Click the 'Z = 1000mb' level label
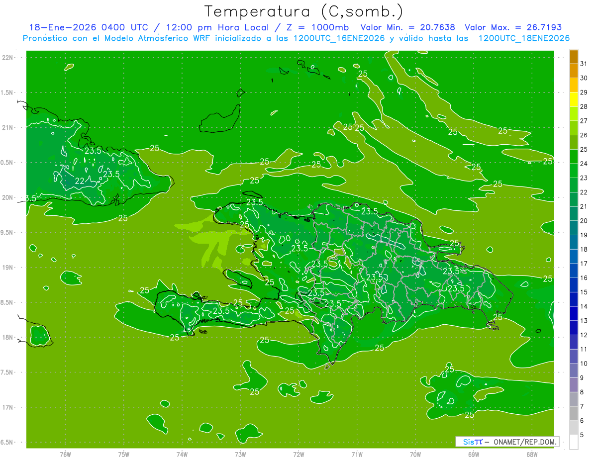597x461 pixels. (317, 27)
